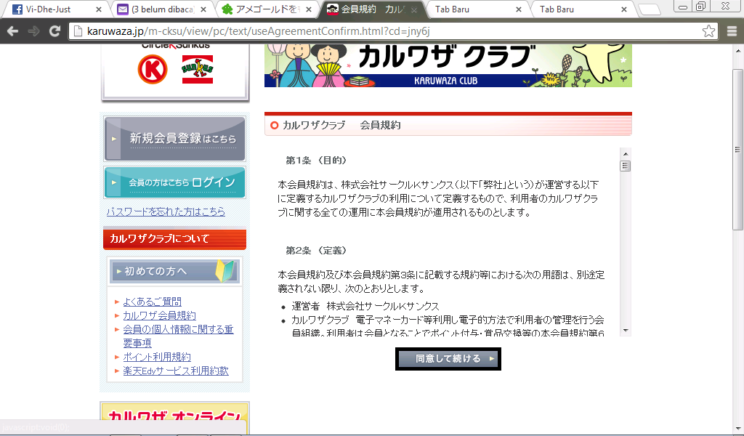744x436 pixels.
Task: Restore down the Chrome window
Action: tap(701, 7)
